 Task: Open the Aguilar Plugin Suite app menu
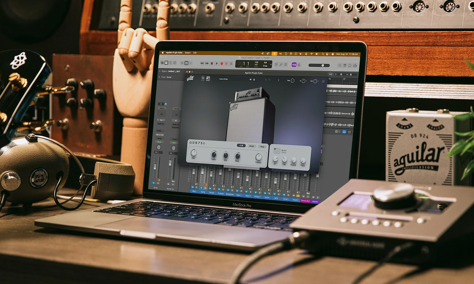174,53
